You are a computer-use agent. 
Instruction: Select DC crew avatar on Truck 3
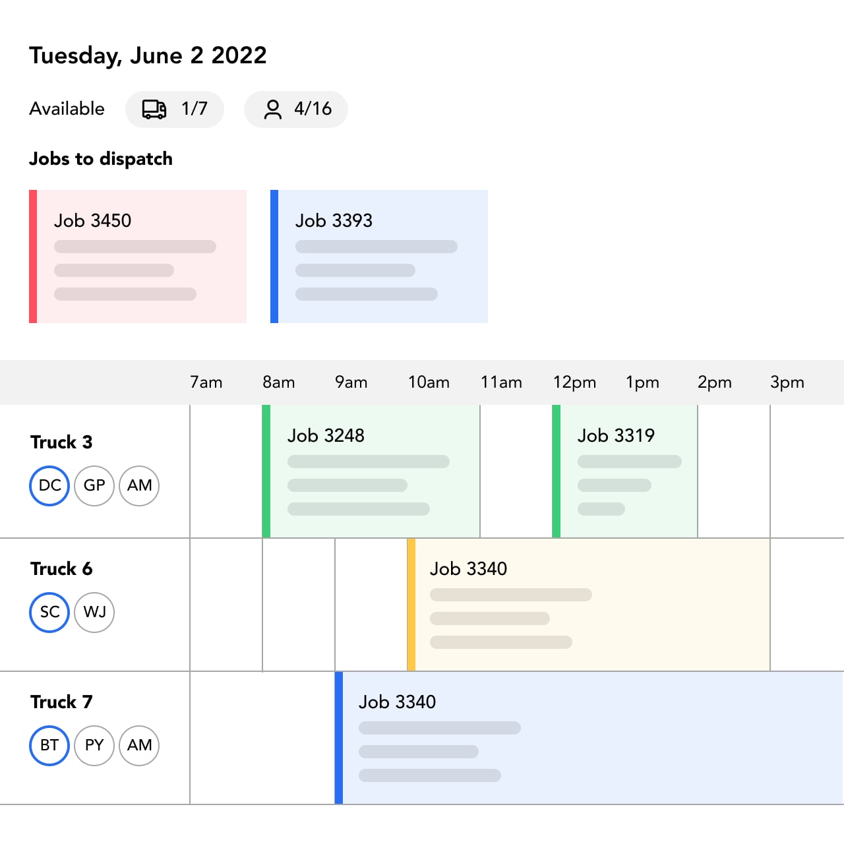[x=49, y=486]
